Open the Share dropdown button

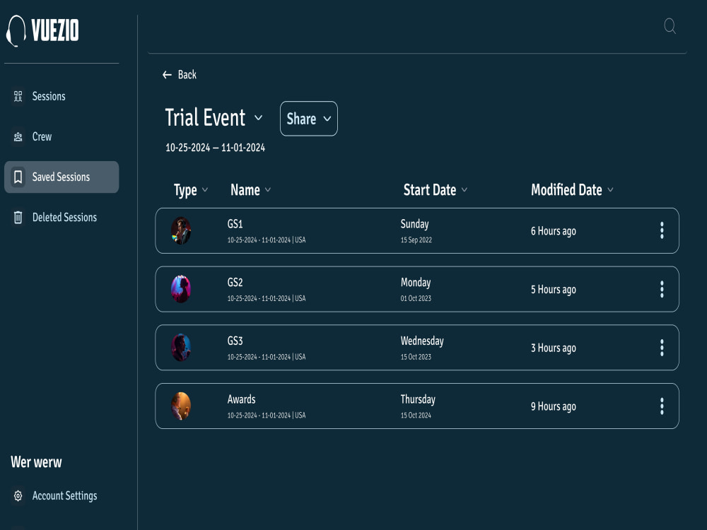(309, 119)
